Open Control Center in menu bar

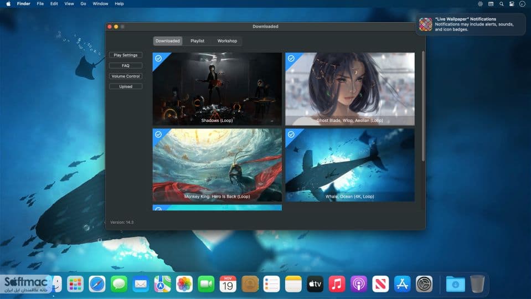click(x=512, y=4)
